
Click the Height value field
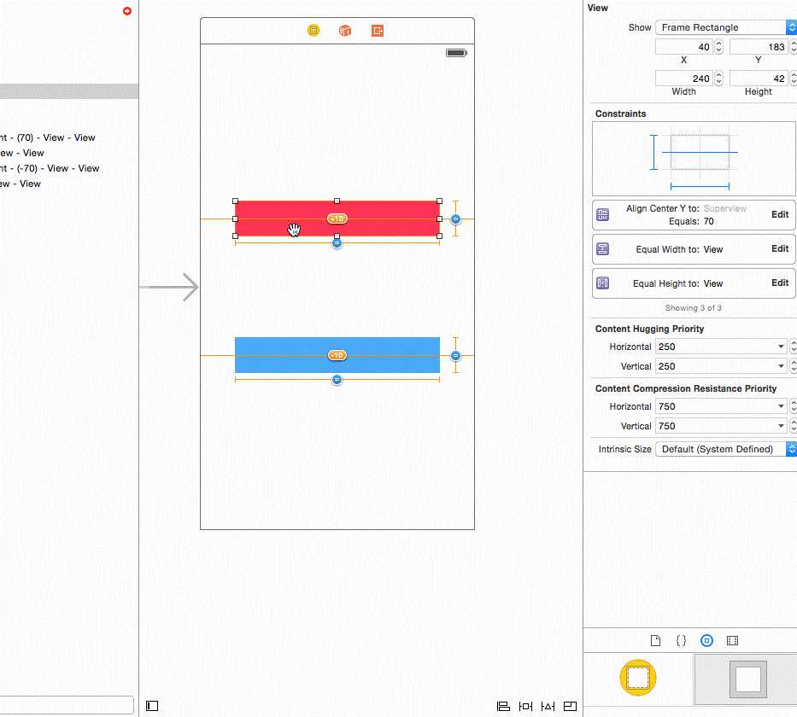point(759,79)
